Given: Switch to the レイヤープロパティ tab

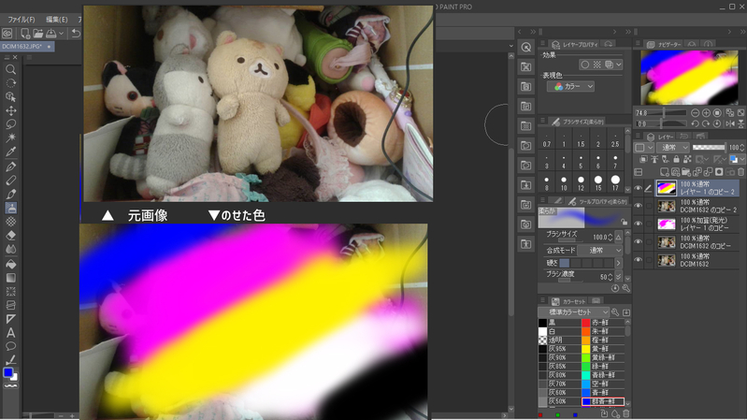Looking at the screenshot, I should click(575, 44).
